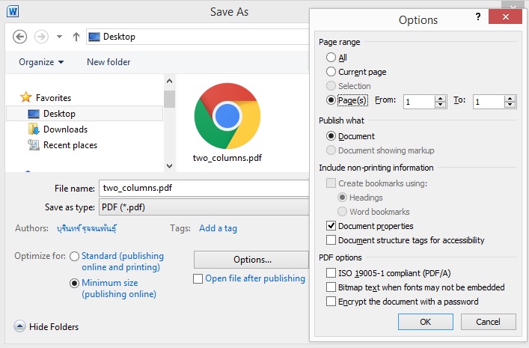Enable ISO 19005-1 compliant (PDF/A)
529x348 pixels.
click(331, 273)
